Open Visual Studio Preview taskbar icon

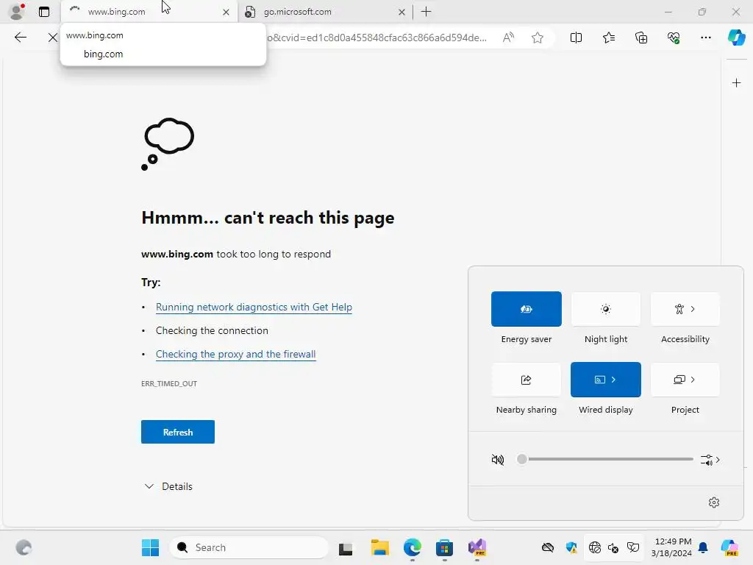click(x=477, y=547)
